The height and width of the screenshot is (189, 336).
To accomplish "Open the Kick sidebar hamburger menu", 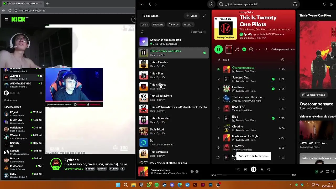I will pyautogui.click(x=6, y=19).
